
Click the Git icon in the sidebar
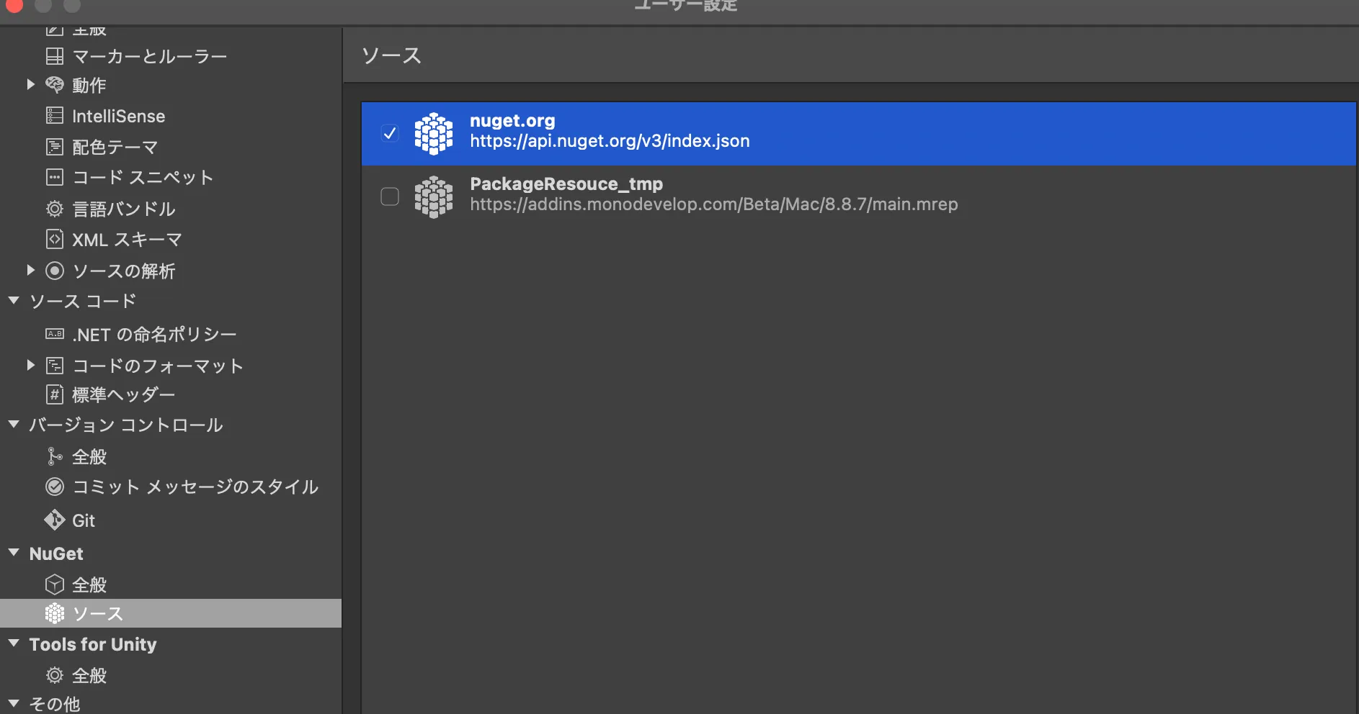[x=55, y=520]
